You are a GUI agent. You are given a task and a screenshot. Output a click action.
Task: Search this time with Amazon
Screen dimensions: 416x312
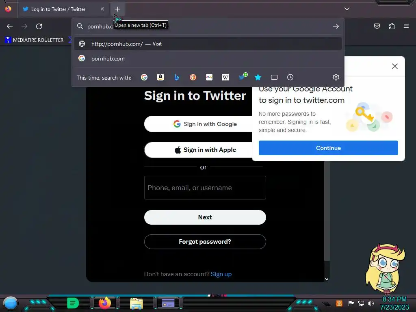click(x=160, y=77)
